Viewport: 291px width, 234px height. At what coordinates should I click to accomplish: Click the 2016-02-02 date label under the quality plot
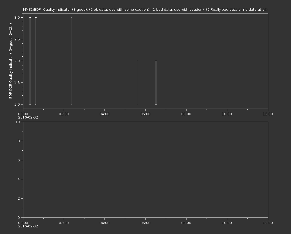[x=28, y=117]
